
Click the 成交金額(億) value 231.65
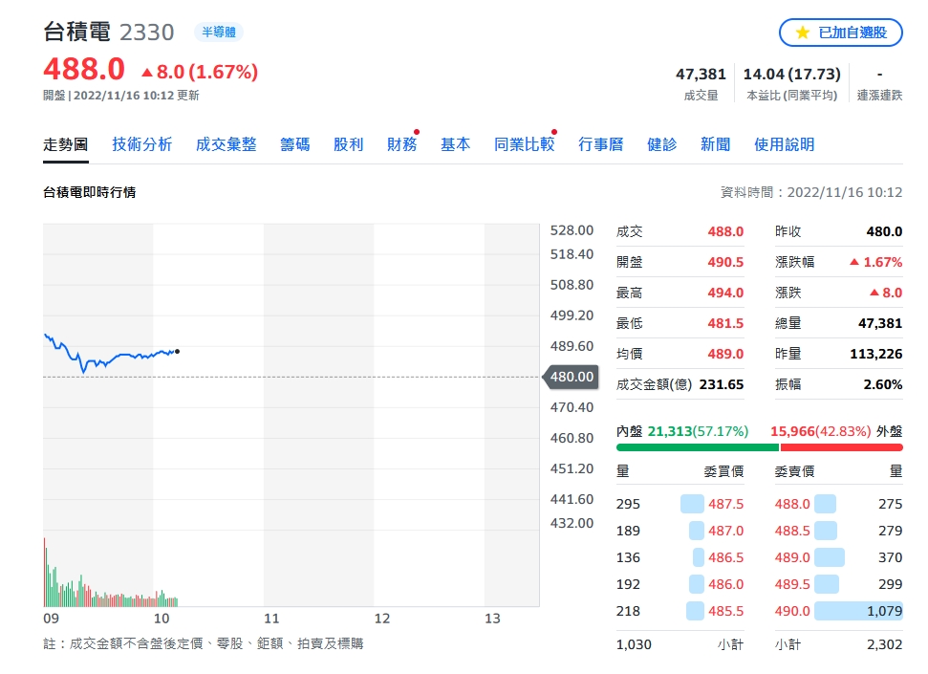(x=722, y=385)
